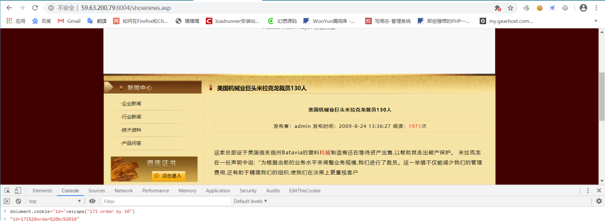This screenshot has height=221, width=605.
Task: Go back to the previous page
Action: 9,8
